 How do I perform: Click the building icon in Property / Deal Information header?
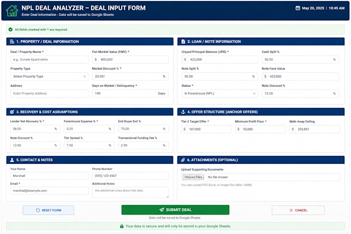point(12,42)
